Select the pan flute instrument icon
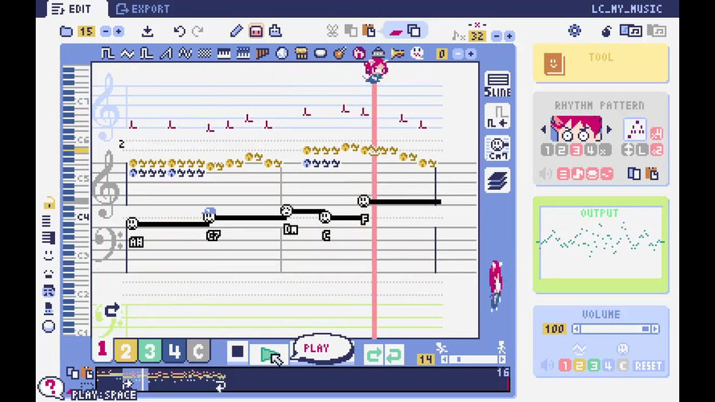Viewport: 715px width, 402px height. (x=263, y=54)
